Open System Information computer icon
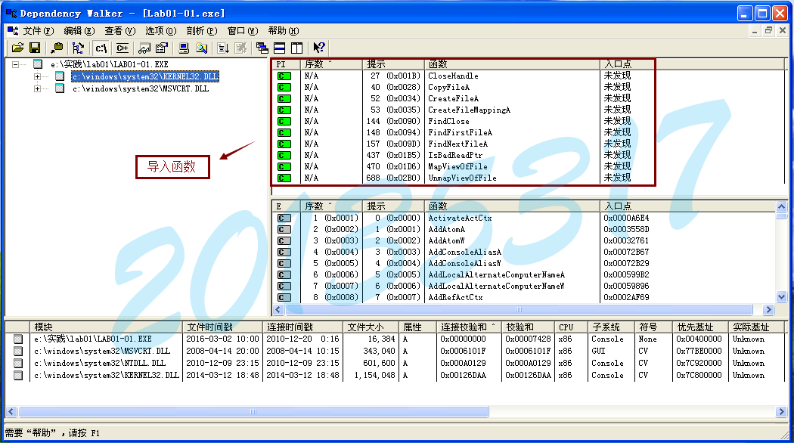The height and width of the screenshot is (443, 794). pos(184,48)
